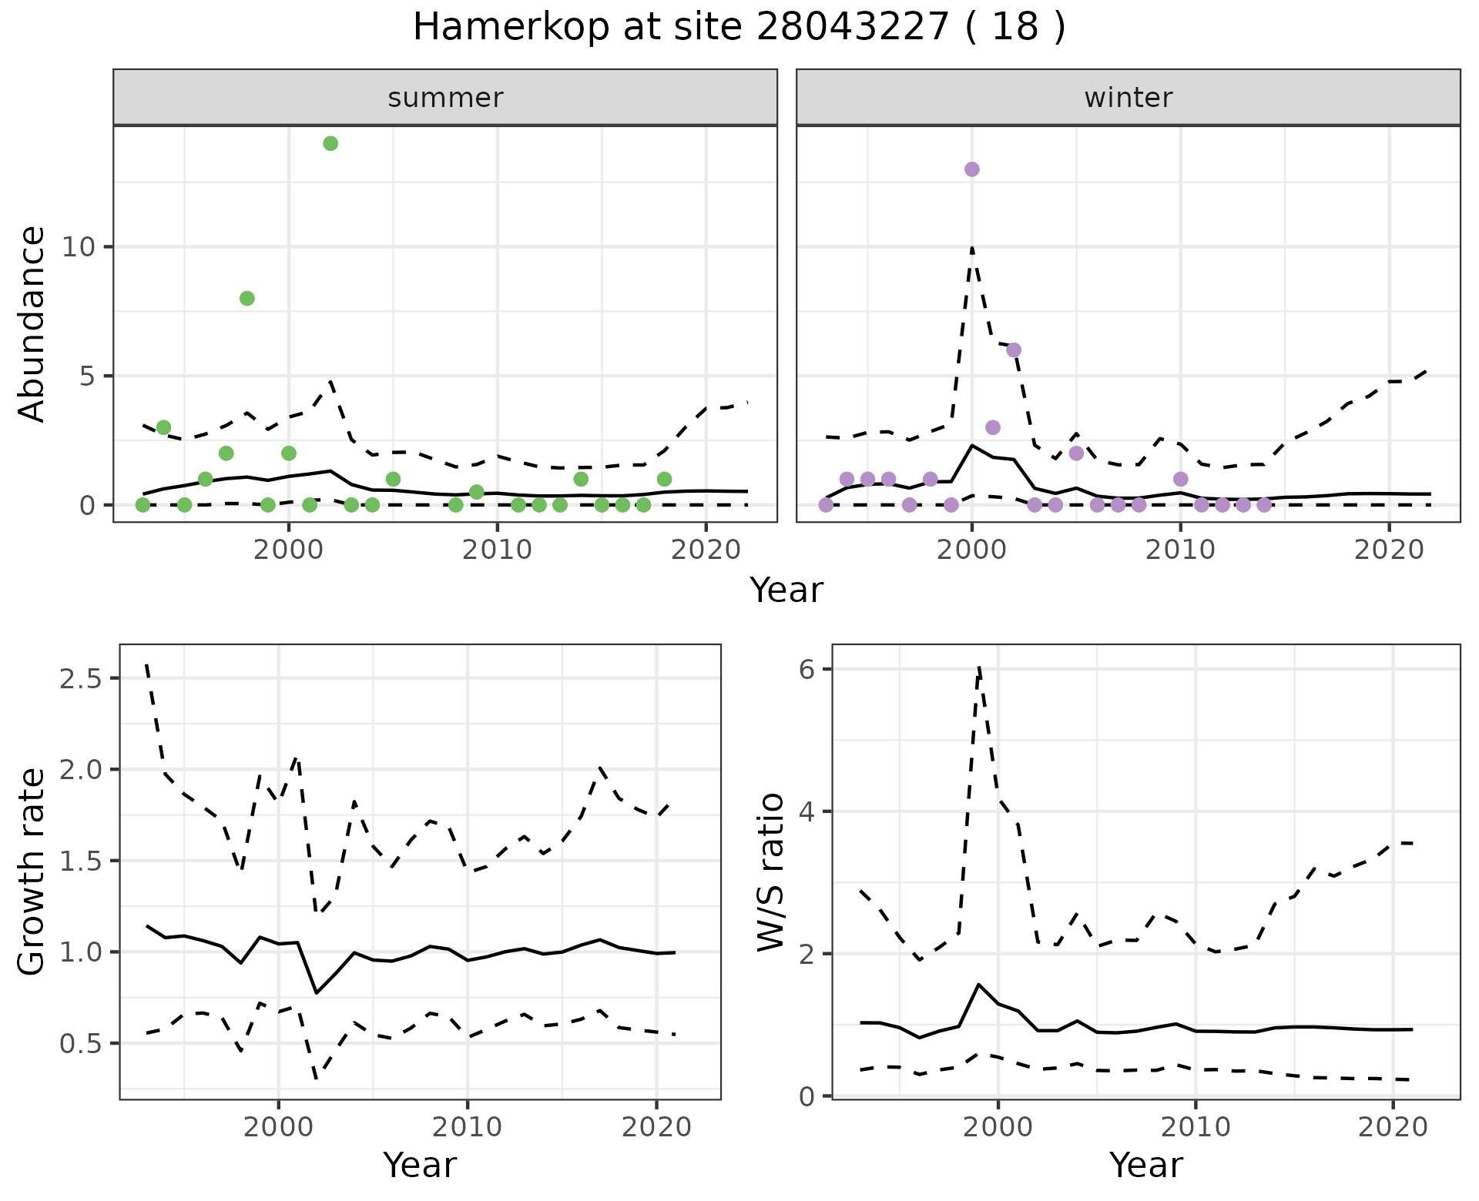1479x1201 pixels.
Task: Click the shared Year label below abundance panels
Action: pos(786,590)
